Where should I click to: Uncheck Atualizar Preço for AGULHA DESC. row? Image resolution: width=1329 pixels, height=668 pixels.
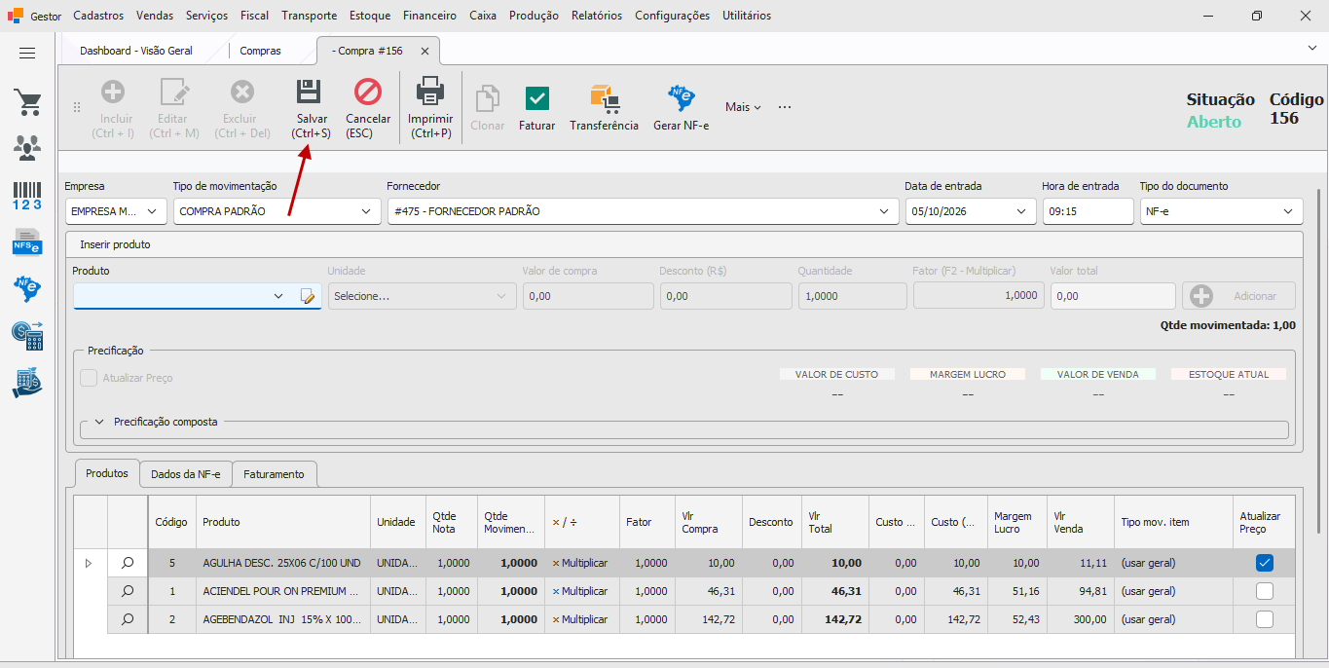pos(1265,563)
